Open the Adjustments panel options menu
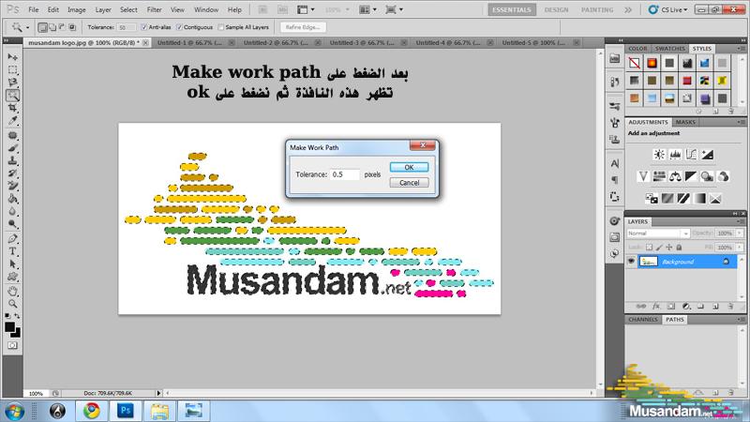Screen dimensions: 750x422 tap(741, 122)
